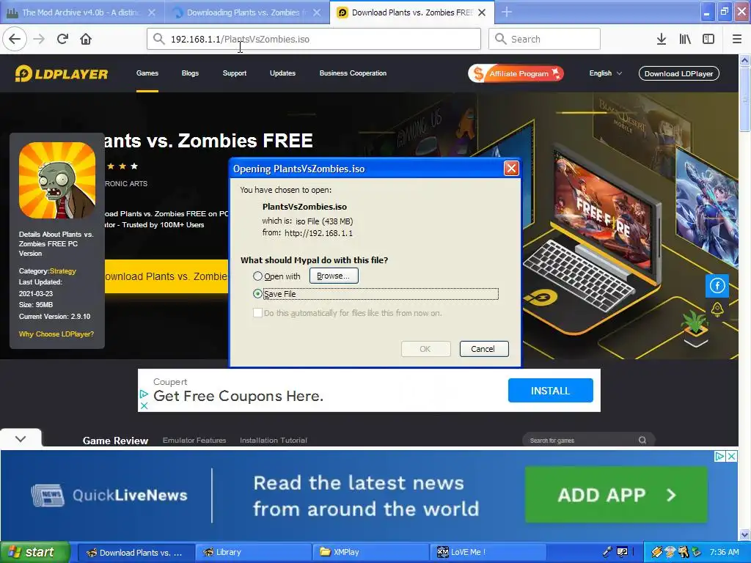Viewport: 751px width, 563px height.
Task: Go back with the browser back arrow
Action: [15, 39]
